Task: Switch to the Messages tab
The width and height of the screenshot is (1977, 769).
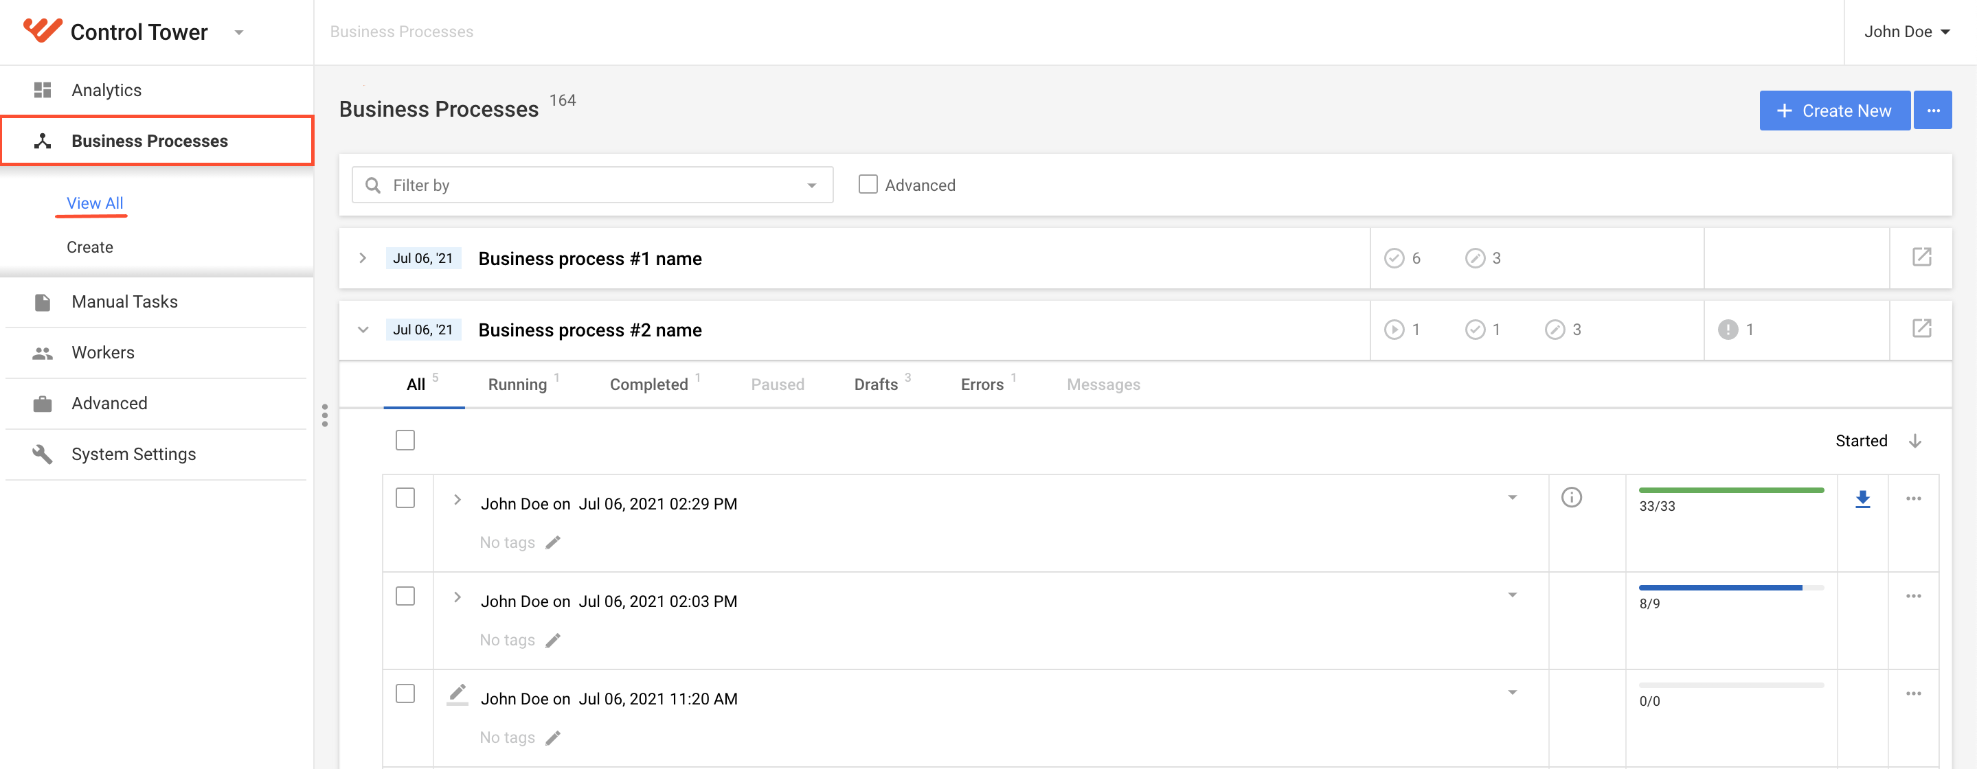Action: 1103,384
